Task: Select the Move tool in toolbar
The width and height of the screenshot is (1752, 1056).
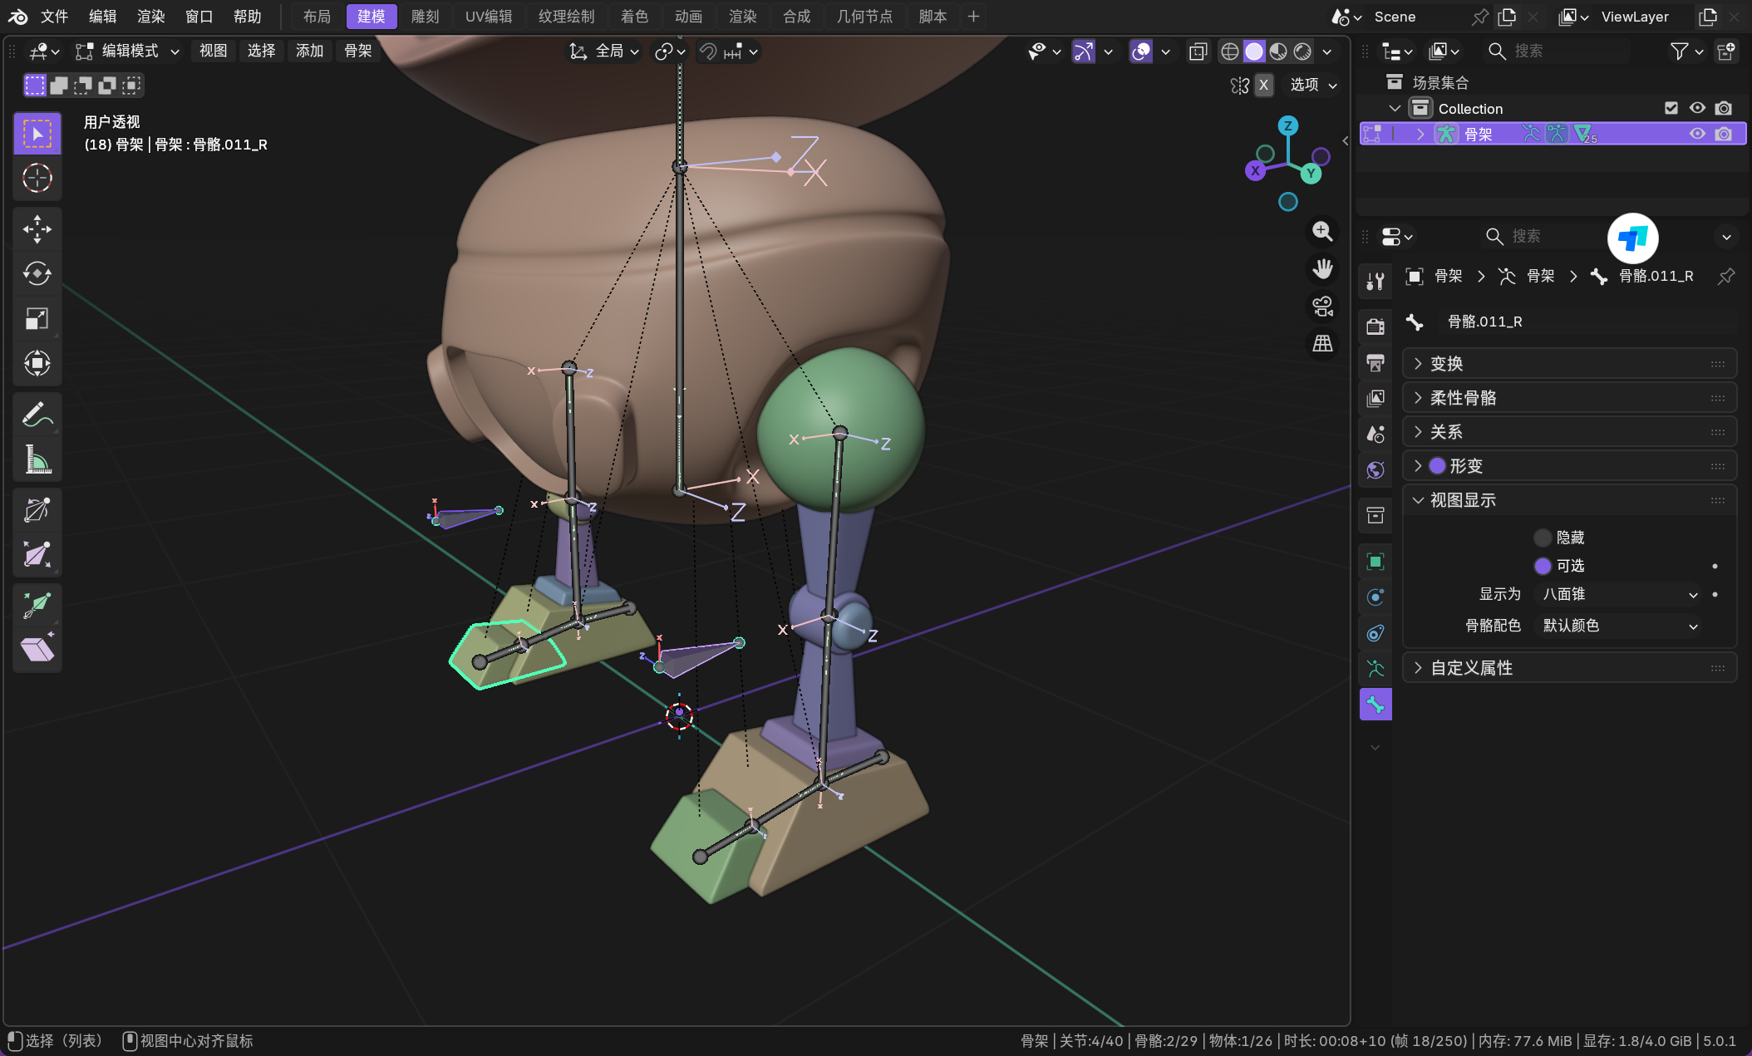Action: (x=37, y=228)
